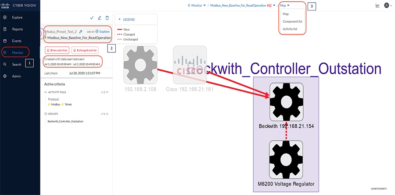Show the 2 new activities

(x=57, y=50)
